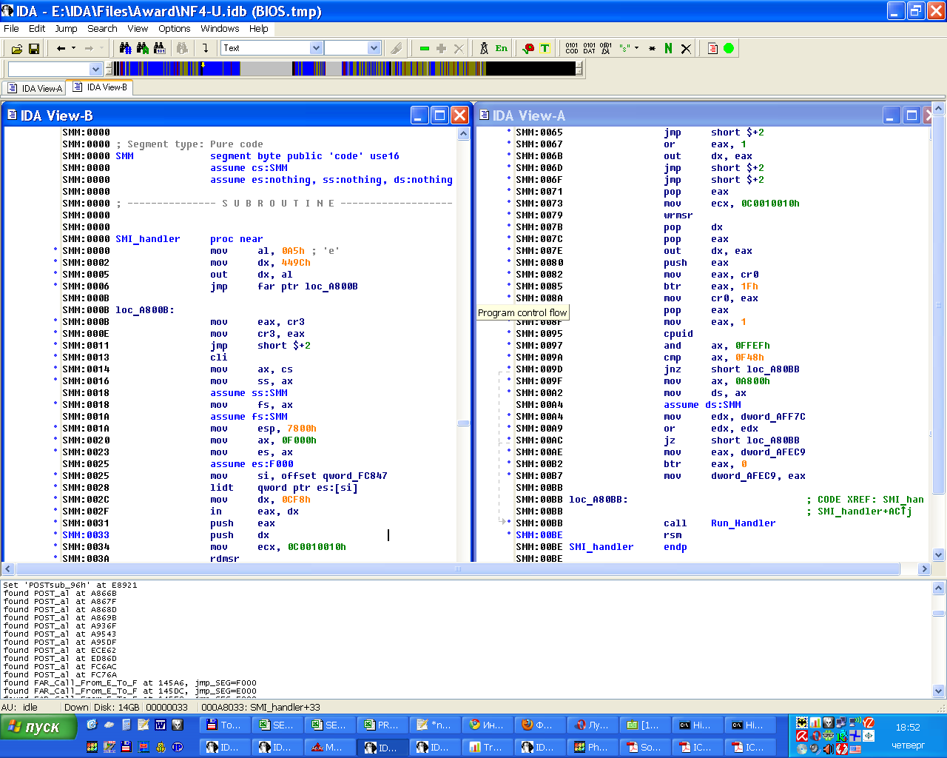Click the black X icon after N
This screenshot has height=758, width=947.
[x=686, y=49]
